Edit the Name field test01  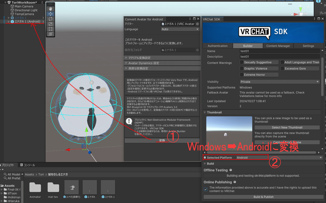point(280,51)
